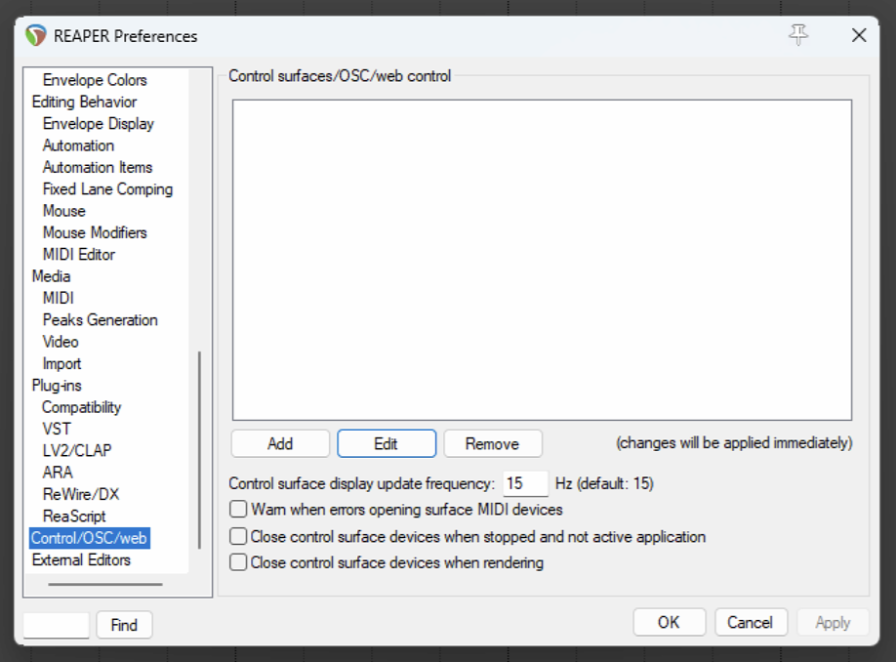Select ARA preferences page
The height and width of the screenshot is (662, 896).
[58, 473]
